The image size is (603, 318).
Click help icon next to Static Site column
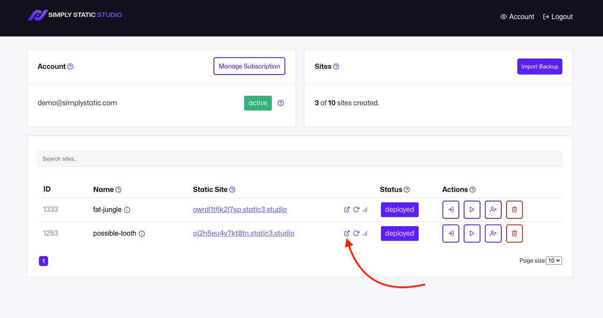232,190
